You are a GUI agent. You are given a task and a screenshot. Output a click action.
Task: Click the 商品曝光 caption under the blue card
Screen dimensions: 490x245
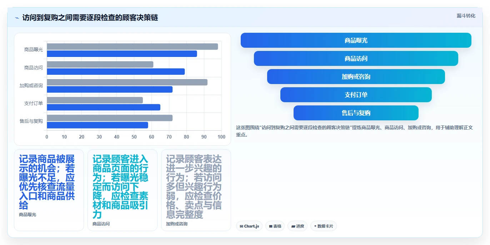pyautogui.click(x=27, y=215)
